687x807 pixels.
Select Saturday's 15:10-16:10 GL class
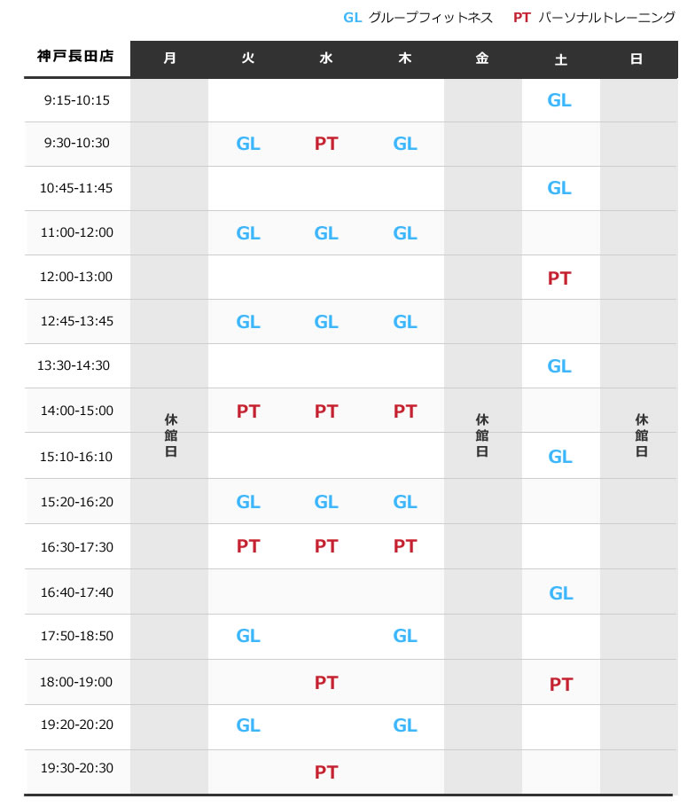(x=560, y=457)
